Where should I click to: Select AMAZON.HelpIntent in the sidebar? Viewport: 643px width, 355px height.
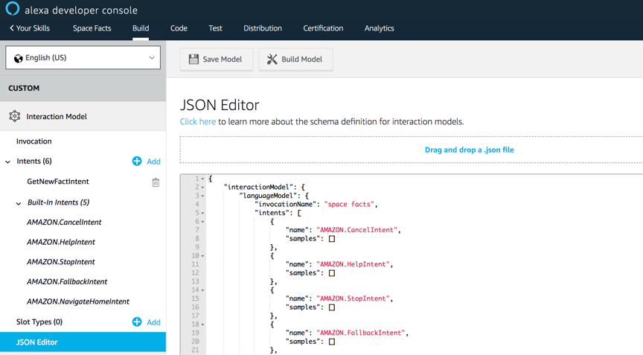tap(61, 242)
